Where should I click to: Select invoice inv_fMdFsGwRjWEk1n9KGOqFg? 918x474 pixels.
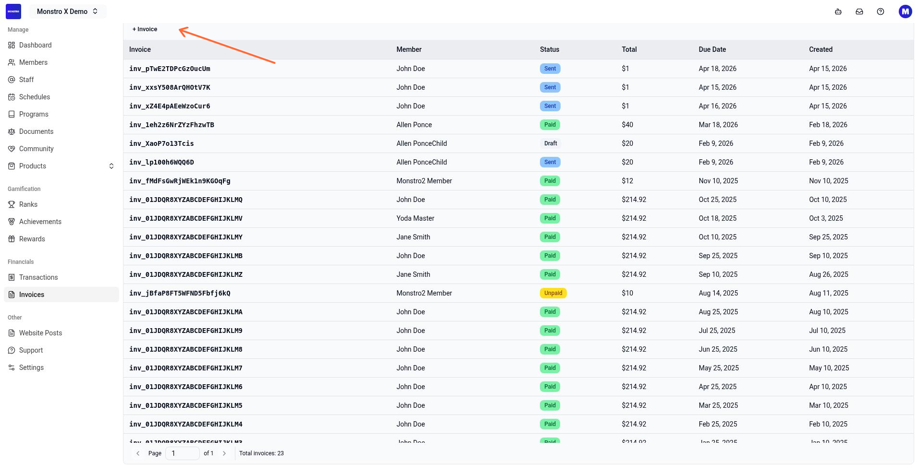click(x=180, y=181)
